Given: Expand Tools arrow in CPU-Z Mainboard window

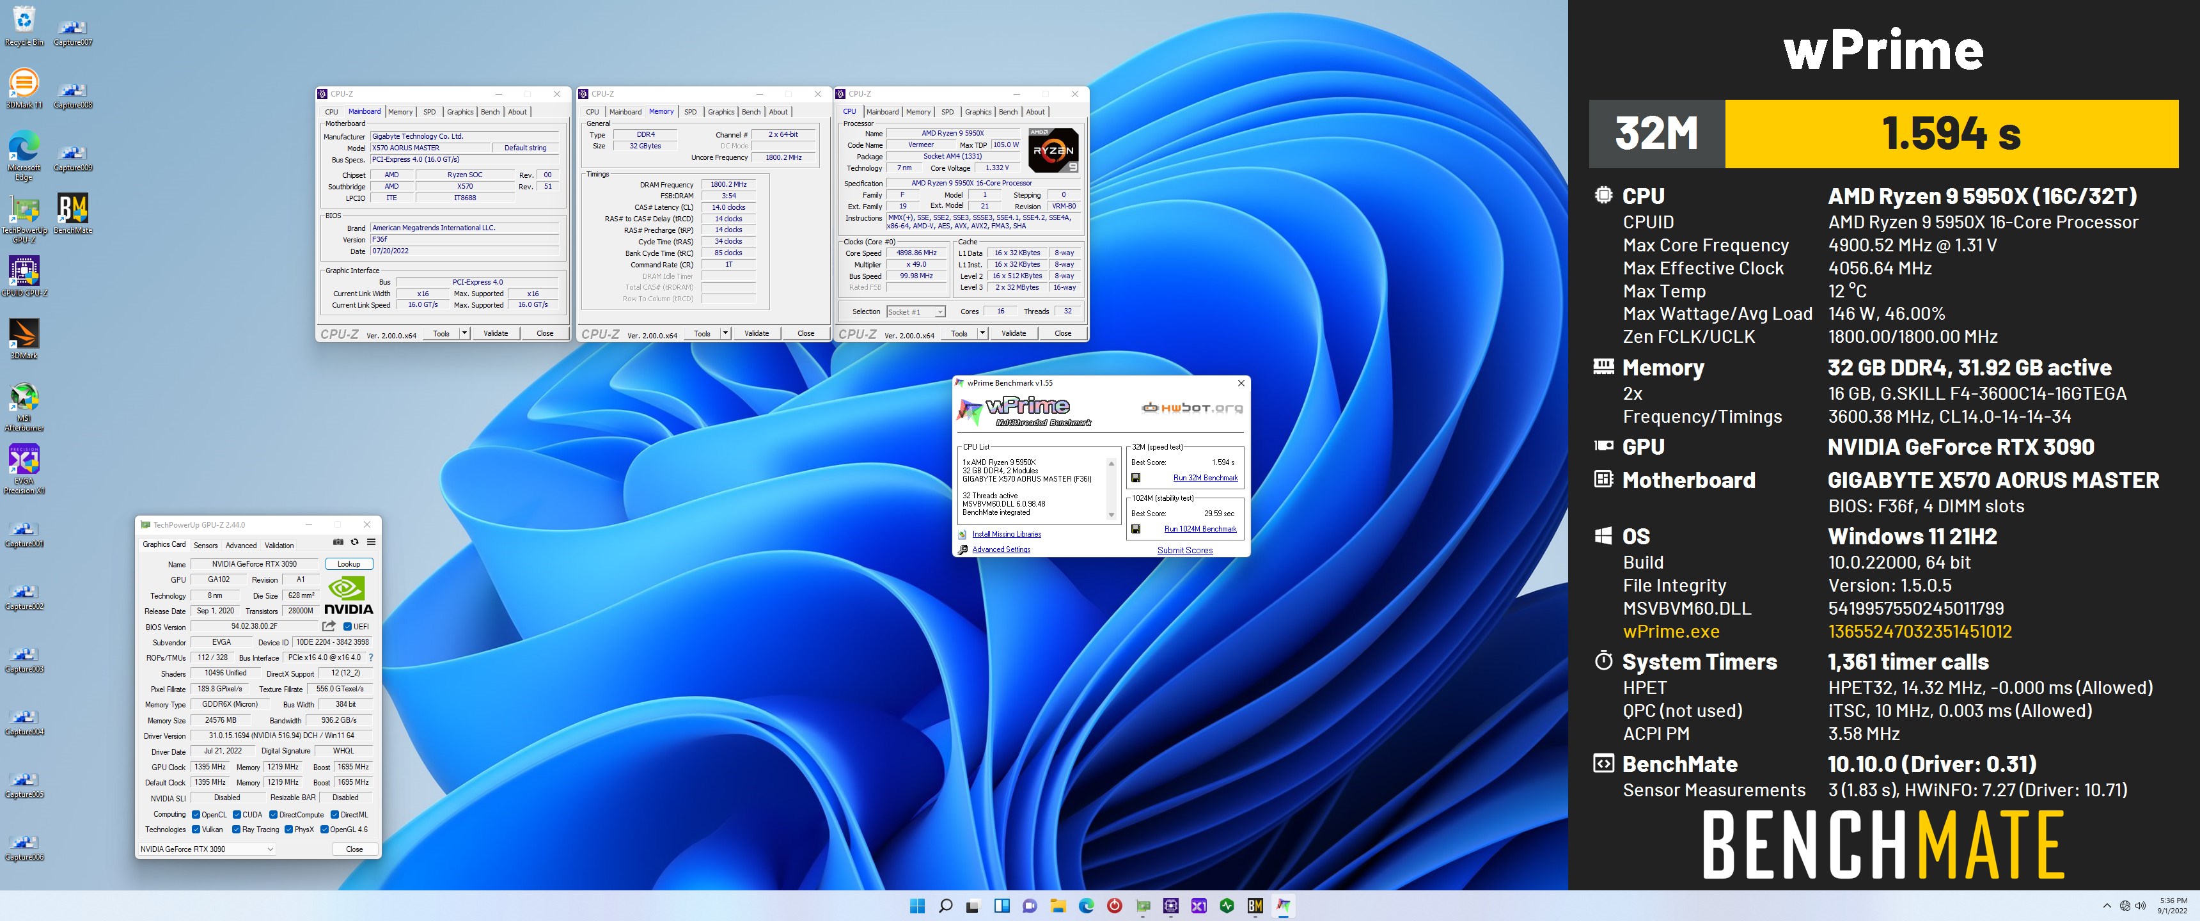Looking at the screenshot, I should click(x=464, y=333).
